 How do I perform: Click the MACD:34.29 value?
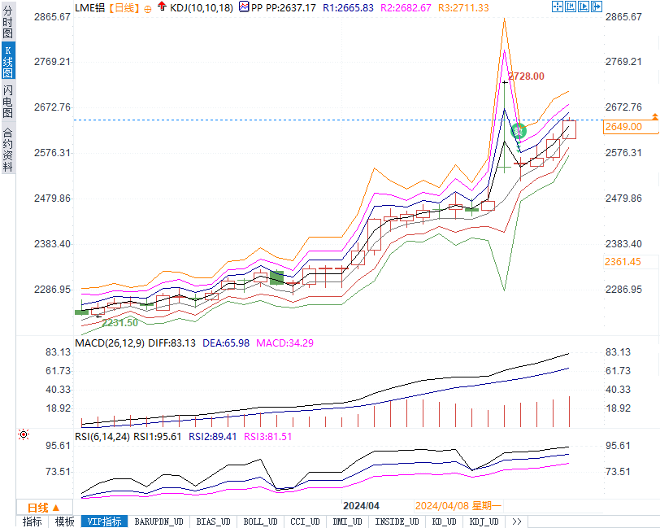coord(285,343)
